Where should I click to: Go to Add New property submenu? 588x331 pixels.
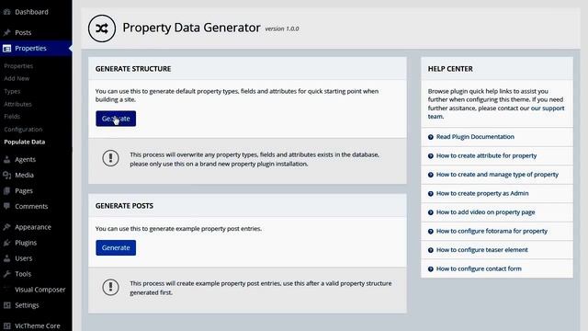pyautogui.click(x=17, y=78)
